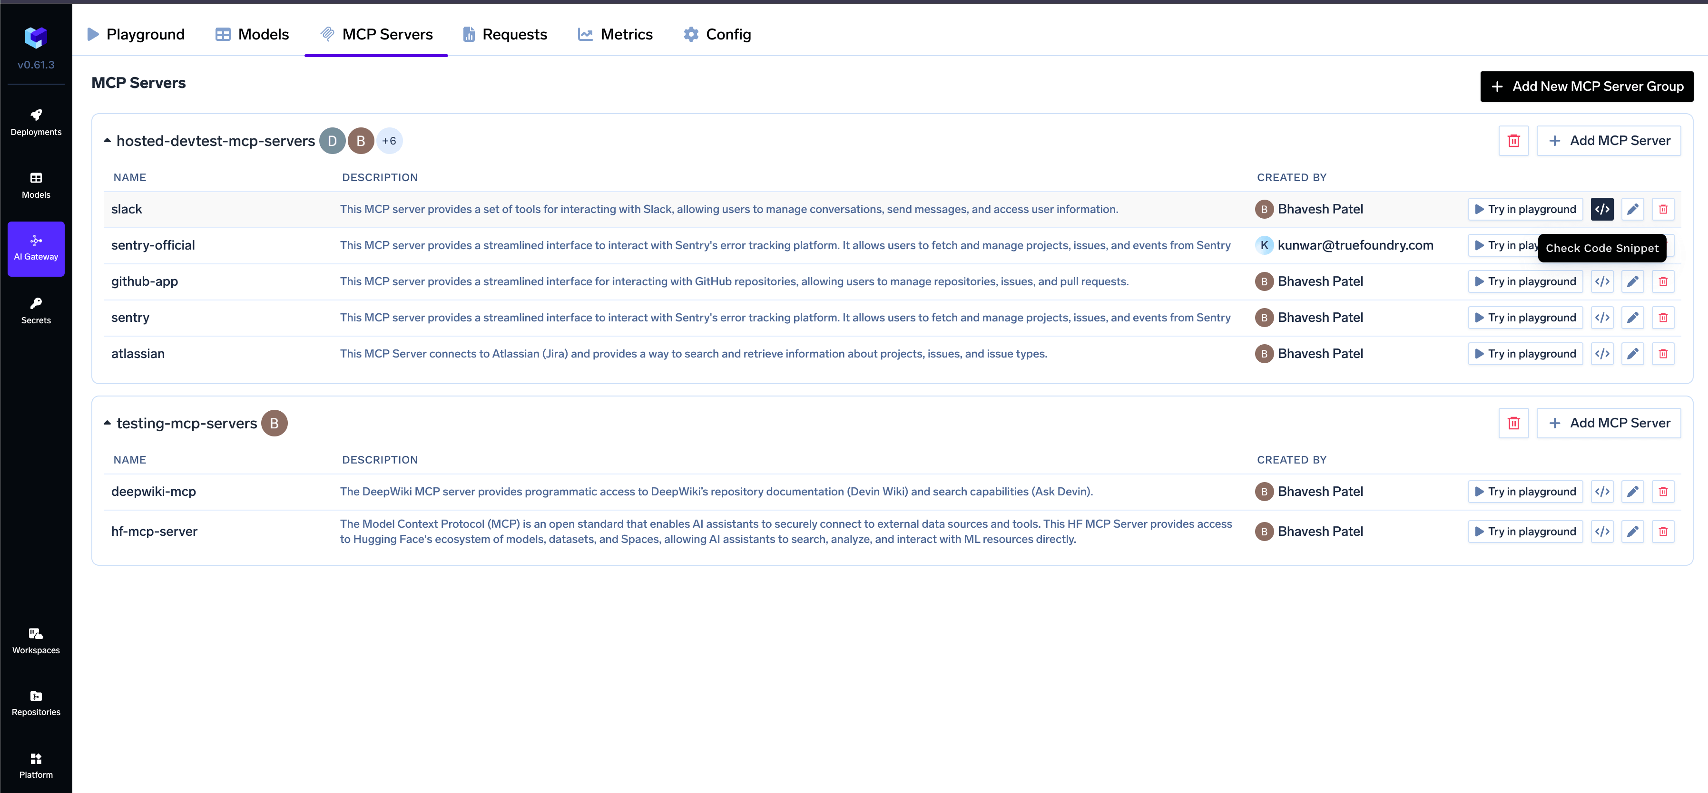Delete the hf-mcp-server entry
Screen dimensions: 1708x793
click(x=1663, y=532)
